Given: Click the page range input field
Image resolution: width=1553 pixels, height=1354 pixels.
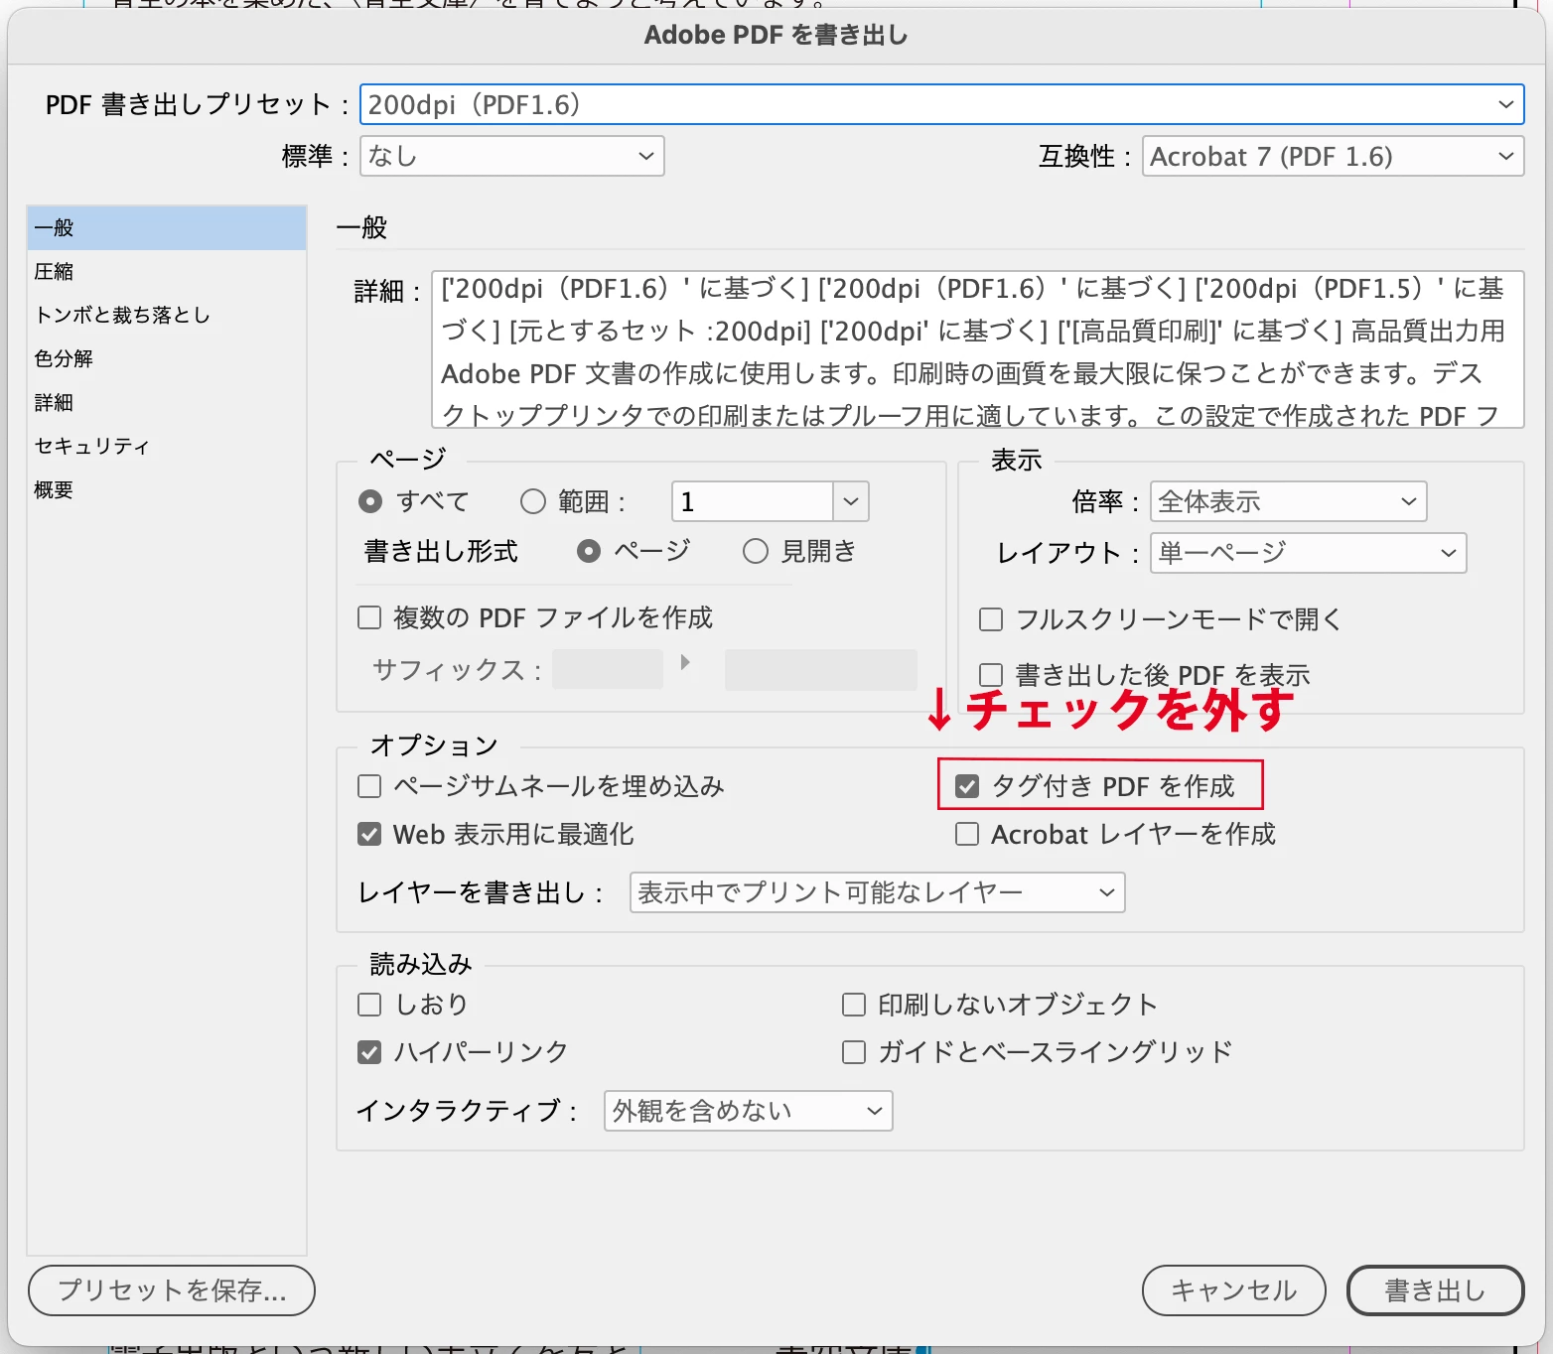Looking at the screenshot, I should click(752, 501).
